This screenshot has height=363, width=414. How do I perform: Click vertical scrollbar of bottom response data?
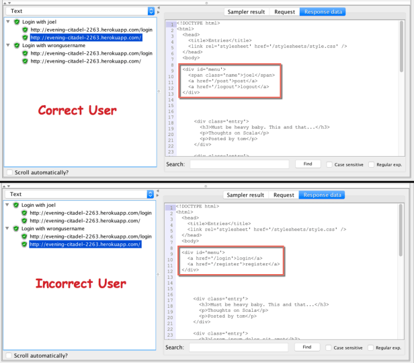(401, 230)
